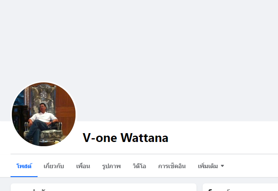The image size is (278, 191).
Task: Click the card at bottom right
Action: (240, 187)
